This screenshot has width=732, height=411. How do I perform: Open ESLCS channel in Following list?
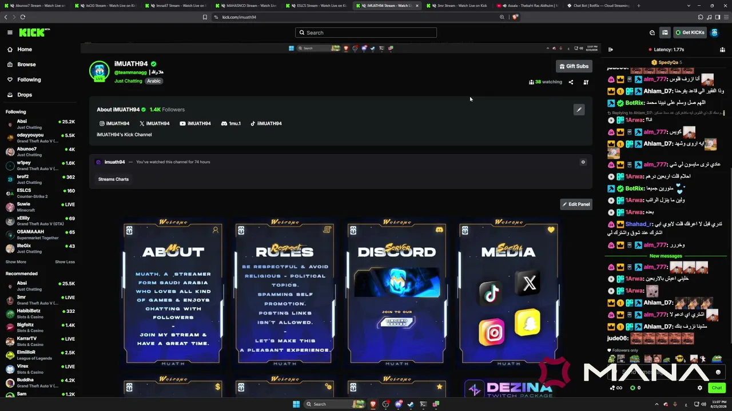tap(40, 193)
